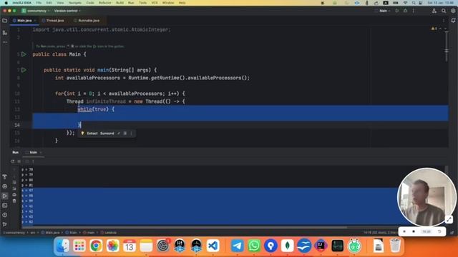Screen dimensions: 458x257
Task: Clear all Run console output trash icon
Action: coord(14,201)
